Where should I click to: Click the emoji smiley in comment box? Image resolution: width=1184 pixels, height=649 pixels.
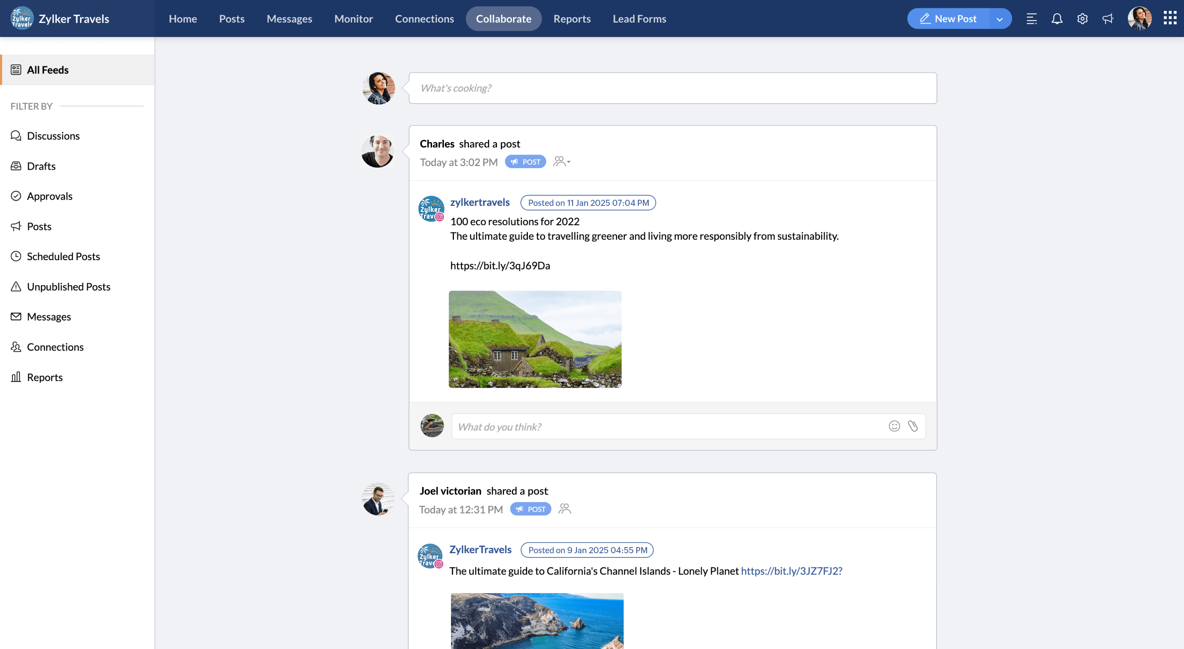coord(894,426)
